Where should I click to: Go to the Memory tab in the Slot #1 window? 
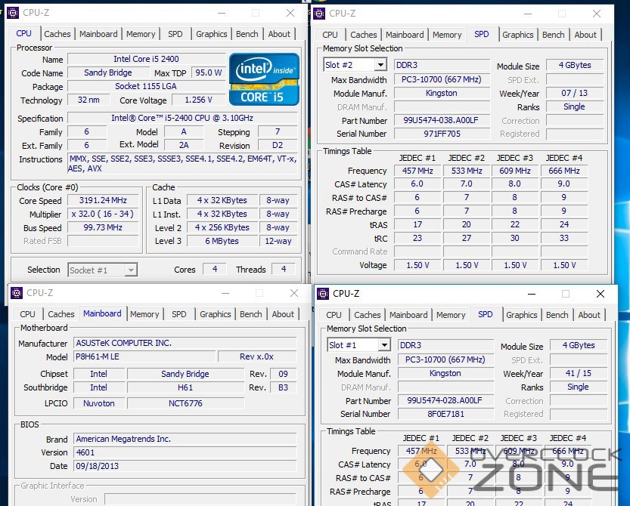(451, 315)
